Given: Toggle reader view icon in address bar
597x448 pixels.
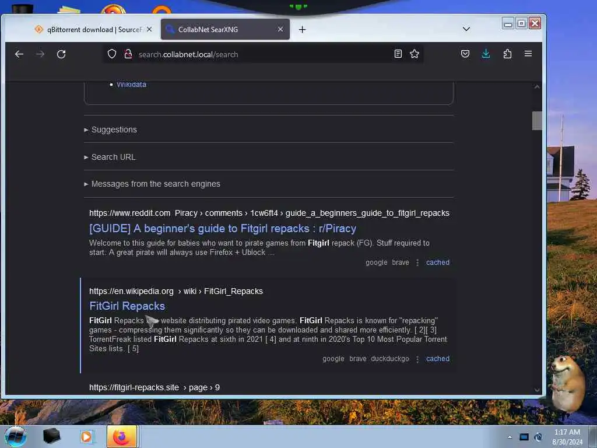Looking at the screenshot, I should 398,54.
